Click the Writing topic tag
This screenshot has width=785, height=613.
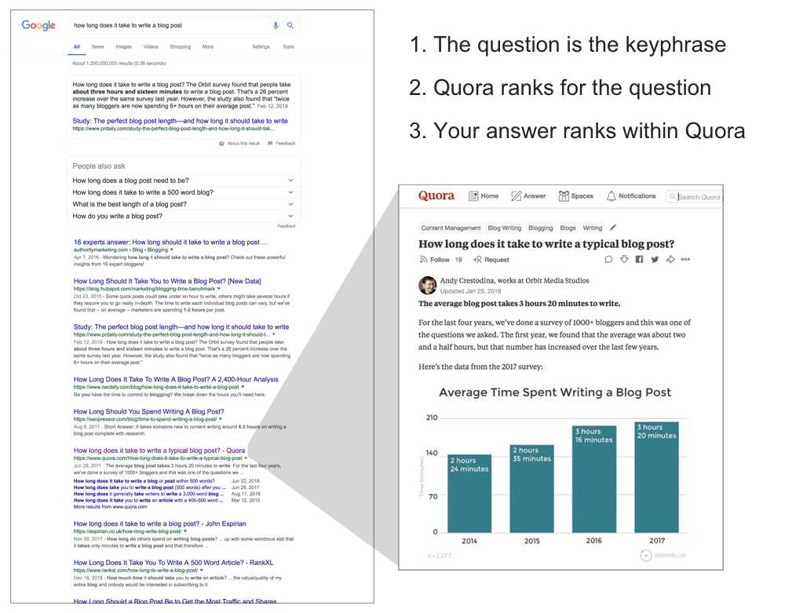point(592,228)
